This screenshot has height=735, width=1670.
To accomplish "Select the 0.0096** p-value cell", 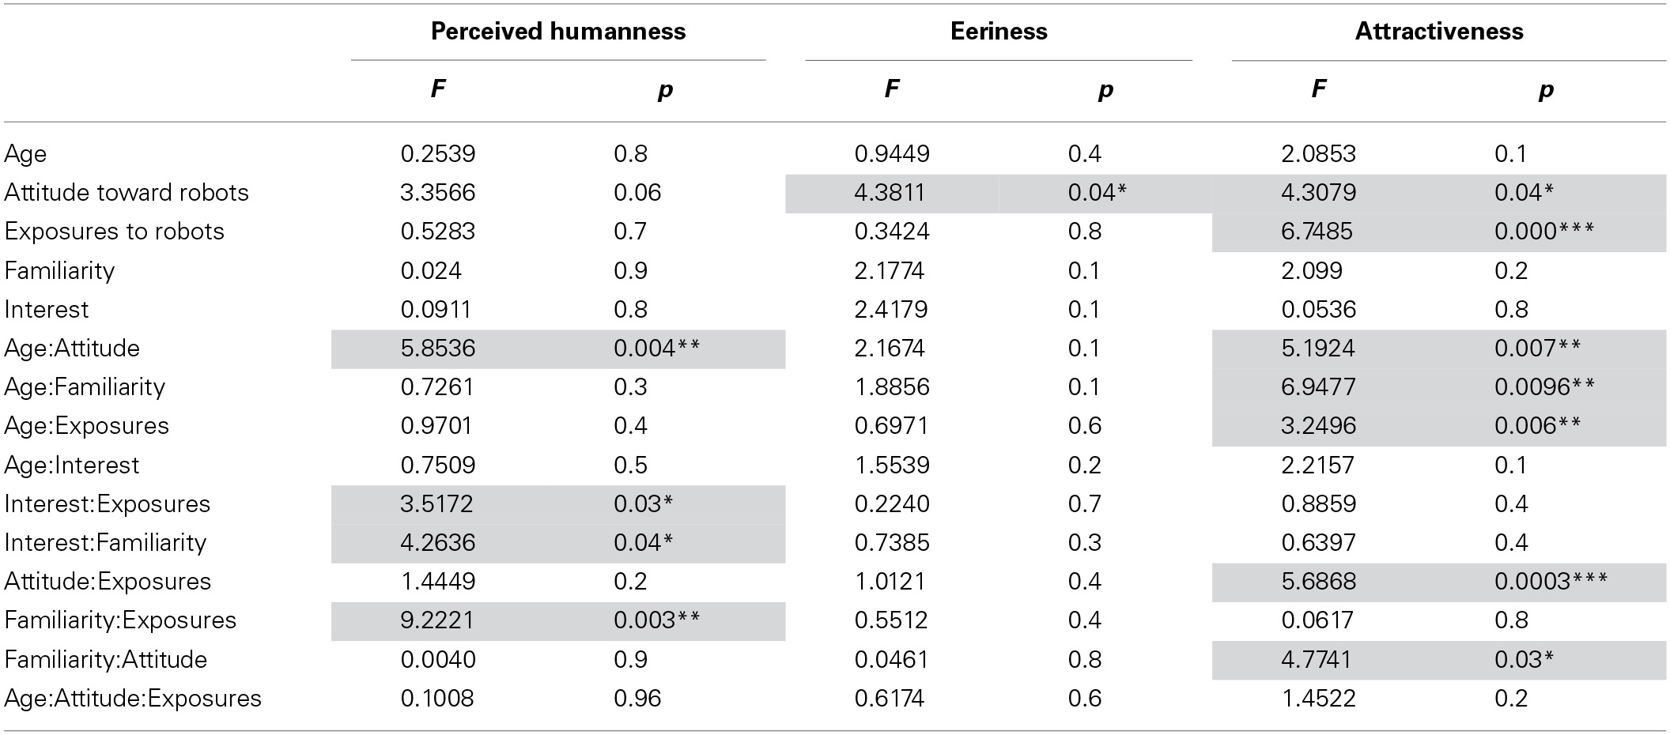I will pyautogui.click(x=1544, y=387).
